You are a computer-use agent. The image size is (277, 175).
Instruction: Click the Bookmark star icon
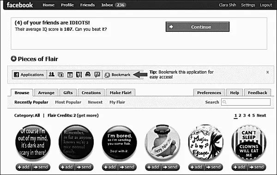[x=107, y=75]
